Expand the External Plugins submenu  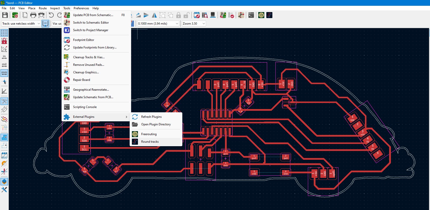pyautogui.click(x=96, y=117)
